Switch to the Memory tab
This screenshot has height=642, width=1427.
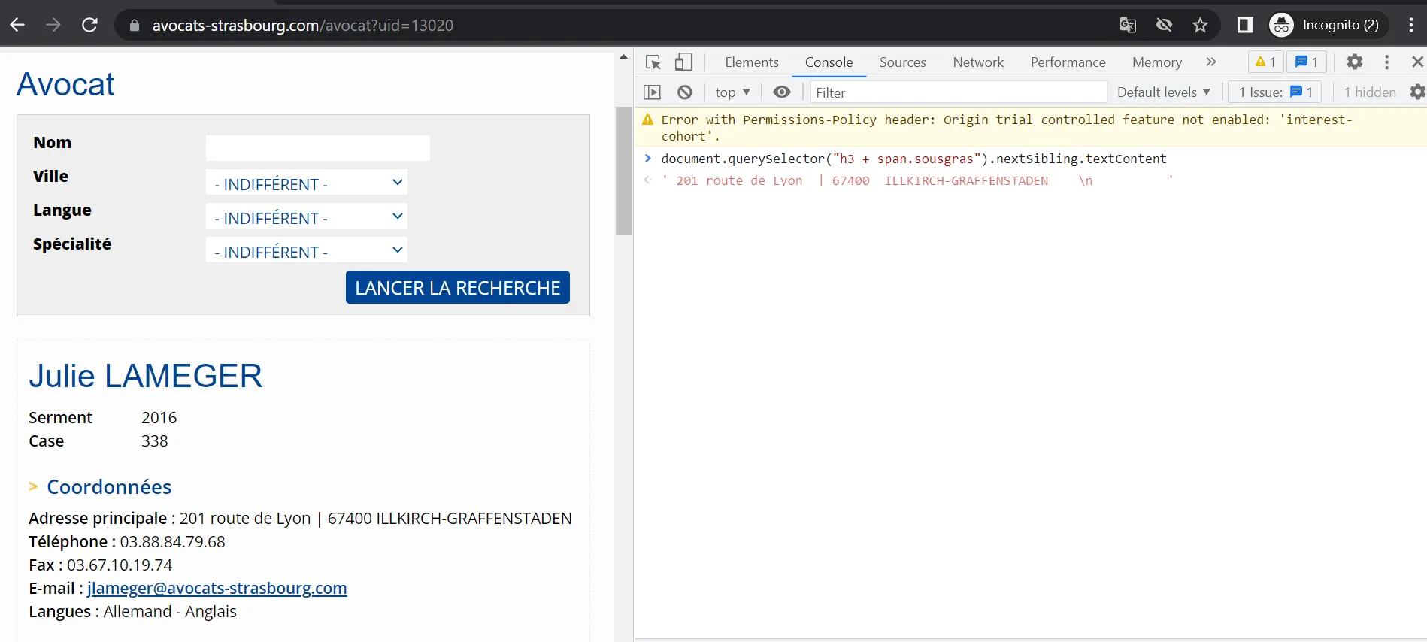click(x=1157, y=62)
